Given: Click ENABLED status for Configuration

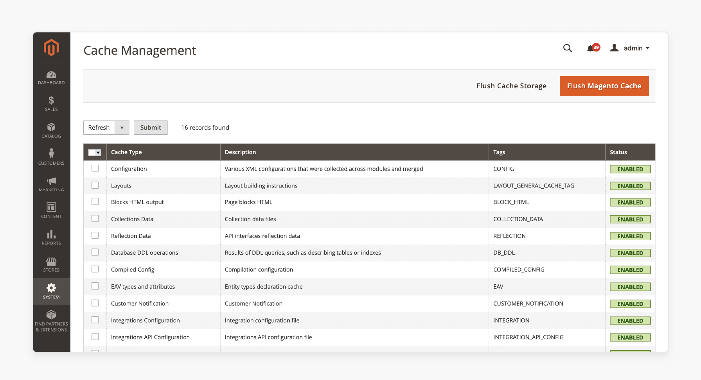Looking at the screenshot, I should click(x=630, y=169).
